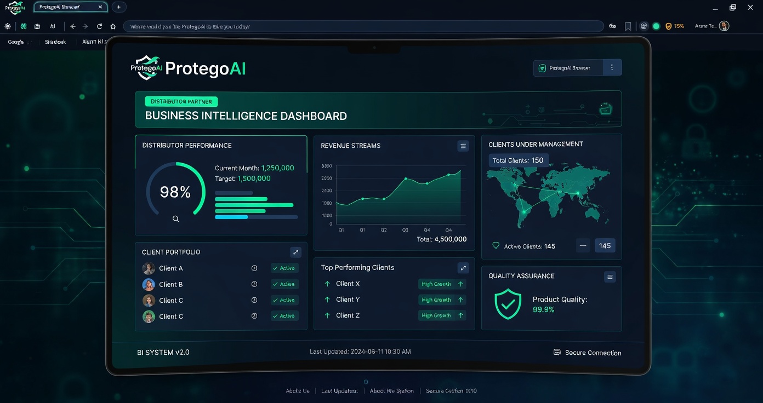Click the green grid icon in the browser toolbar
This screenshot has height=403, width=763.
click(x=24, y=26)
